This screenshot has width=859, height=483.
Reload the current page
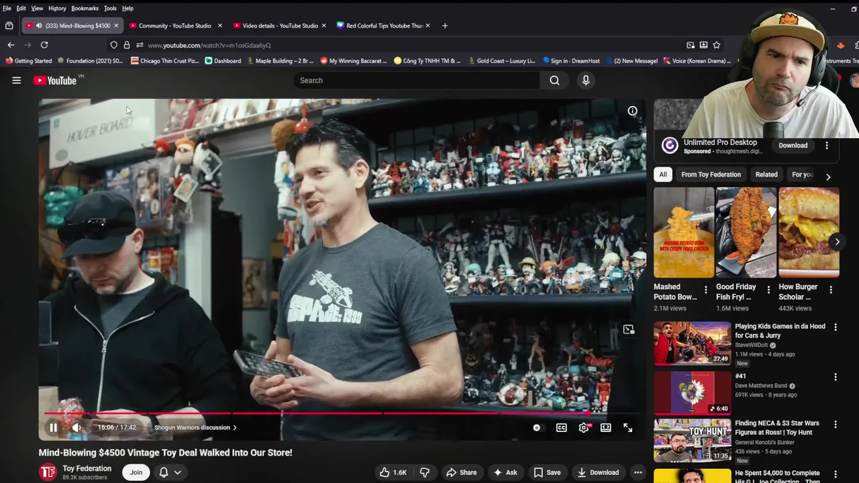pyautogui.click(x=44, y=45)
